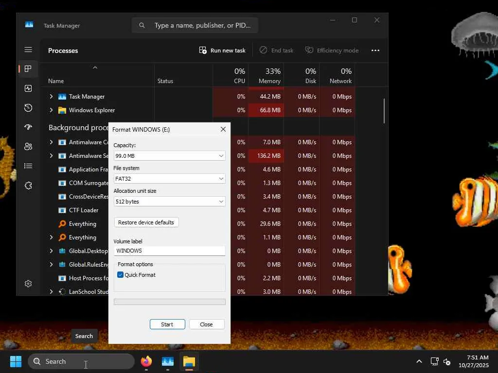Click the 136.2 MB memory cell
The height and width of the screenshot is (373, 498).
[266, 156]
